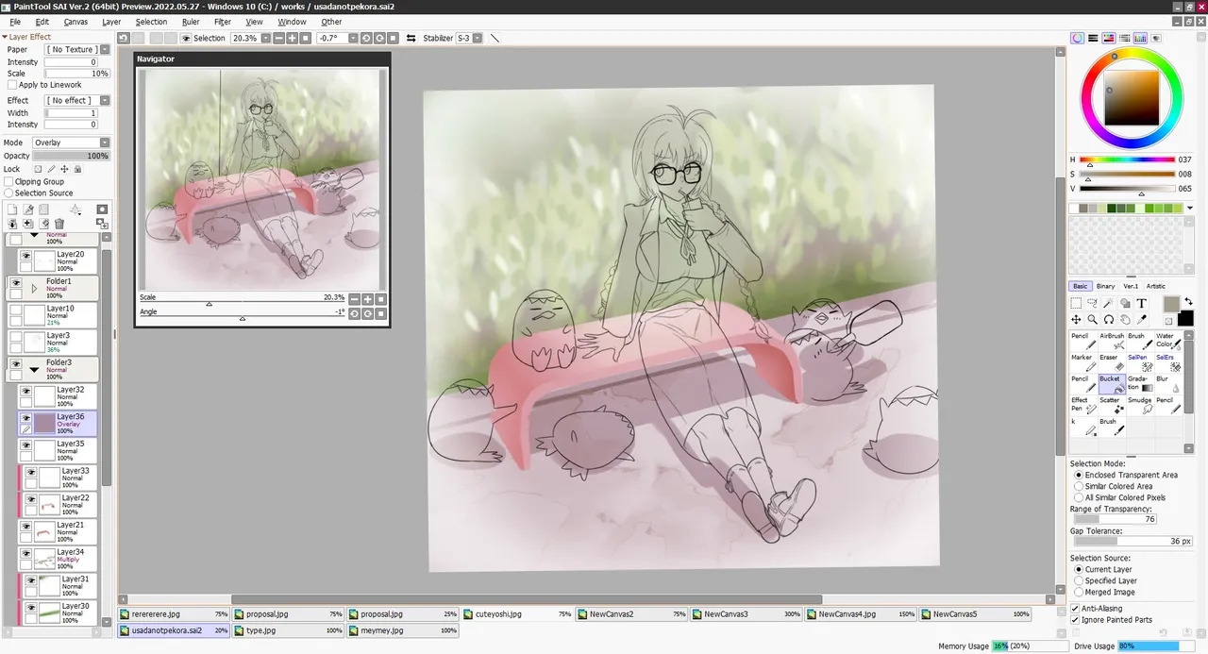Screen dimensions: 1208x654
Task: Expand the collapsed Folder1 group
Action: pos(35,288)
